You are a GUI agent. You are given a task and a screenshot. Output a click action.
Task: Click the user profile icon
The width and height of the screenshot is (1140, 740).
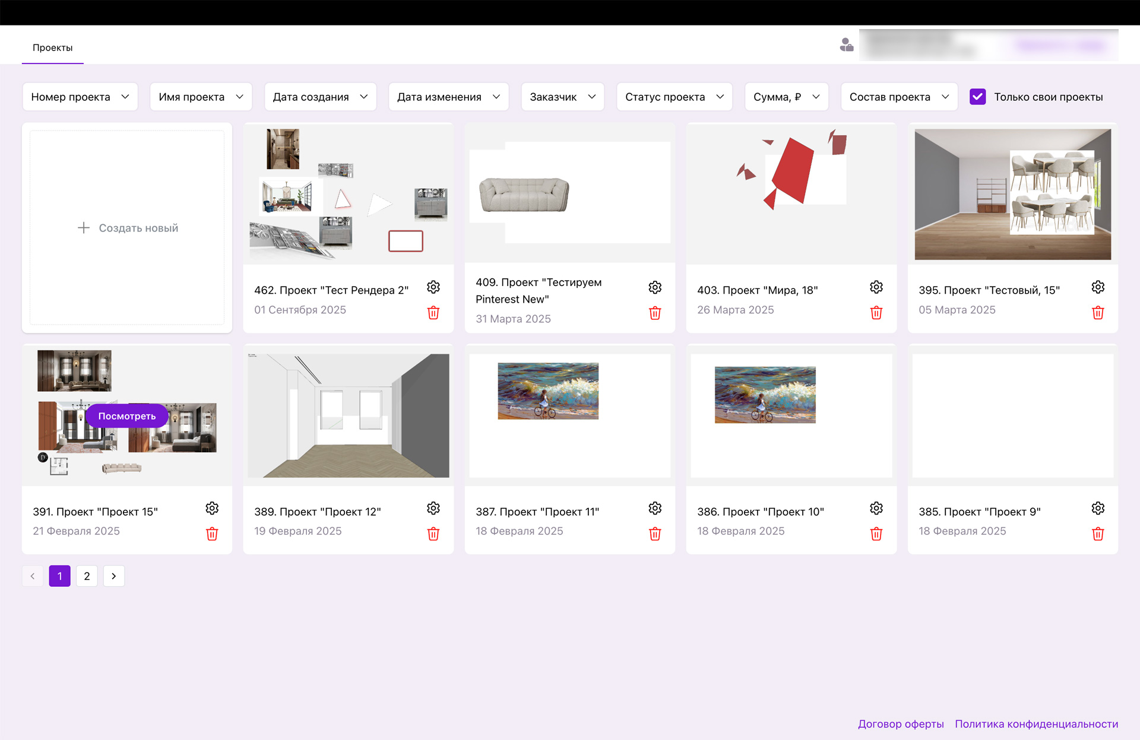(847, 45)
